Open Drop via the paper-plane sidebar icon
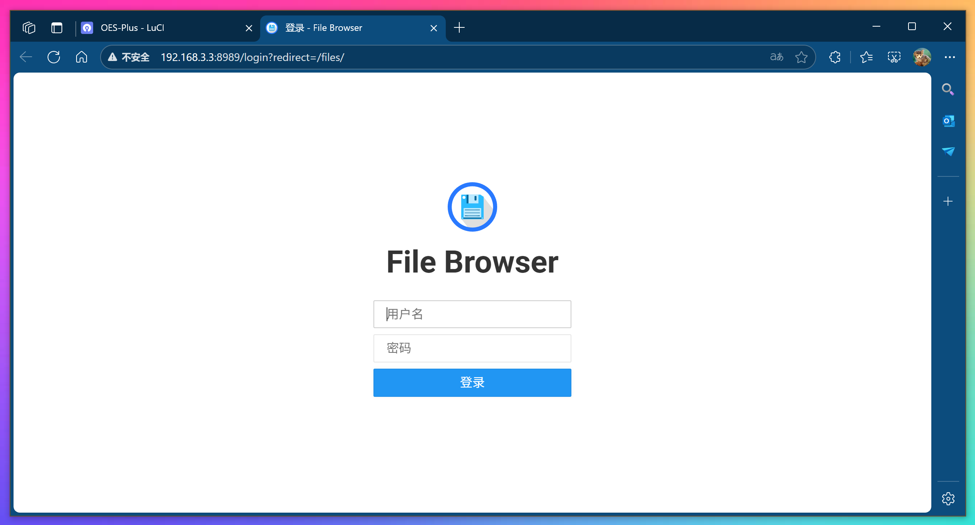Screen dimensions: 975x525 click(949, 151)
